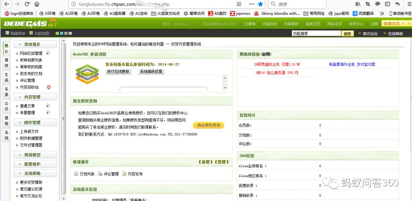Click the 商业授权查询 button
The height and width of the screenshot is (201, 412).
pyautogui.click(x=208, y=125)
